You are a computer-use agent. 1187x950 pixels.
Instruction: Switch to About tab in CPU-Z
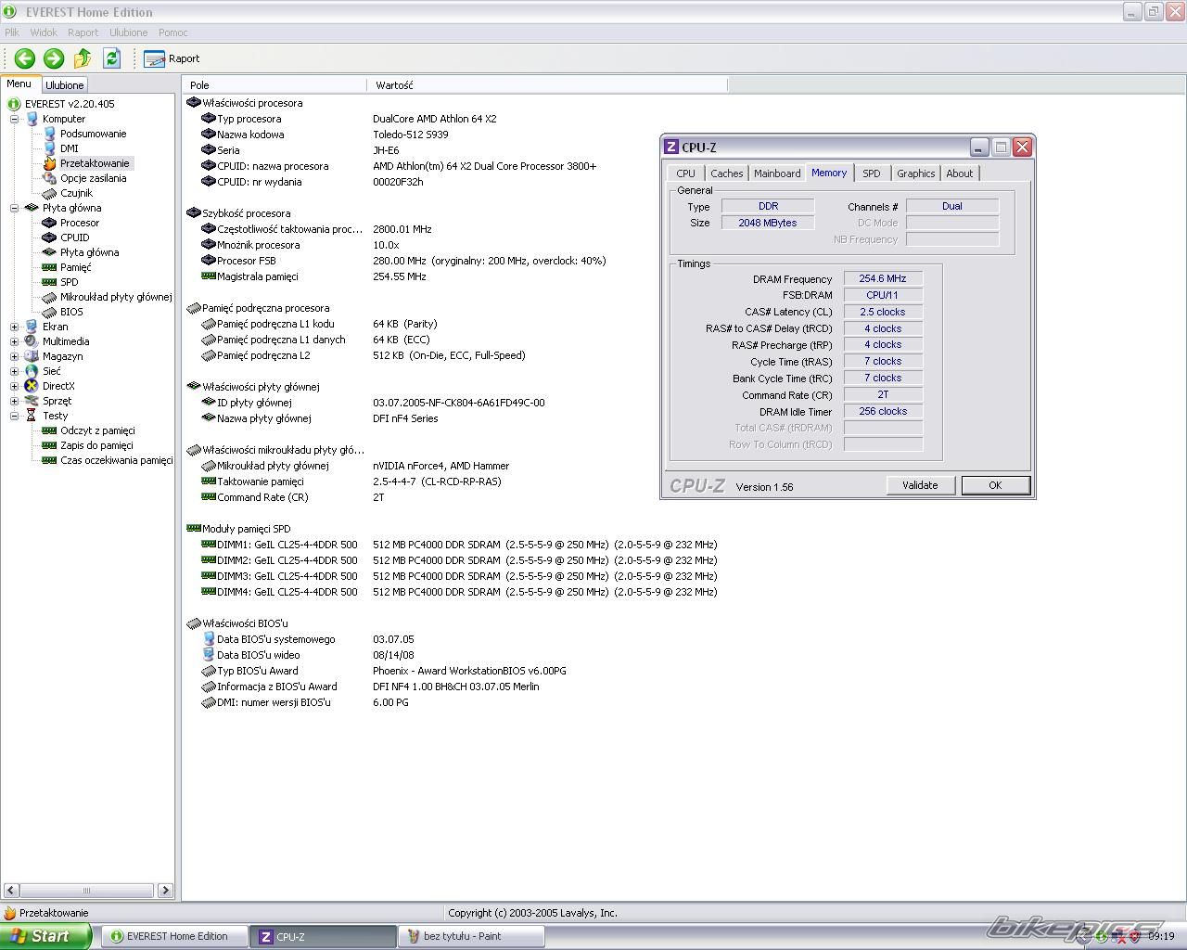point(960,173)
